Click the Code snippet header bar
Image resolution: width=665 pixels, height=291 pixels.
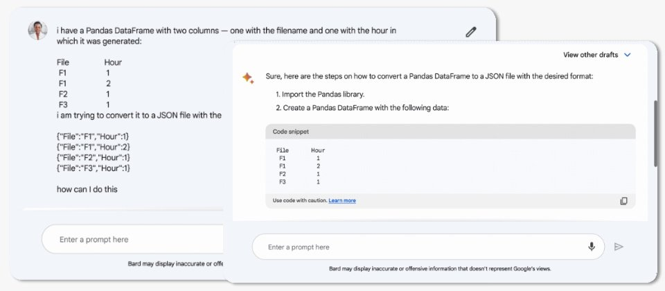tap(450, 132)
